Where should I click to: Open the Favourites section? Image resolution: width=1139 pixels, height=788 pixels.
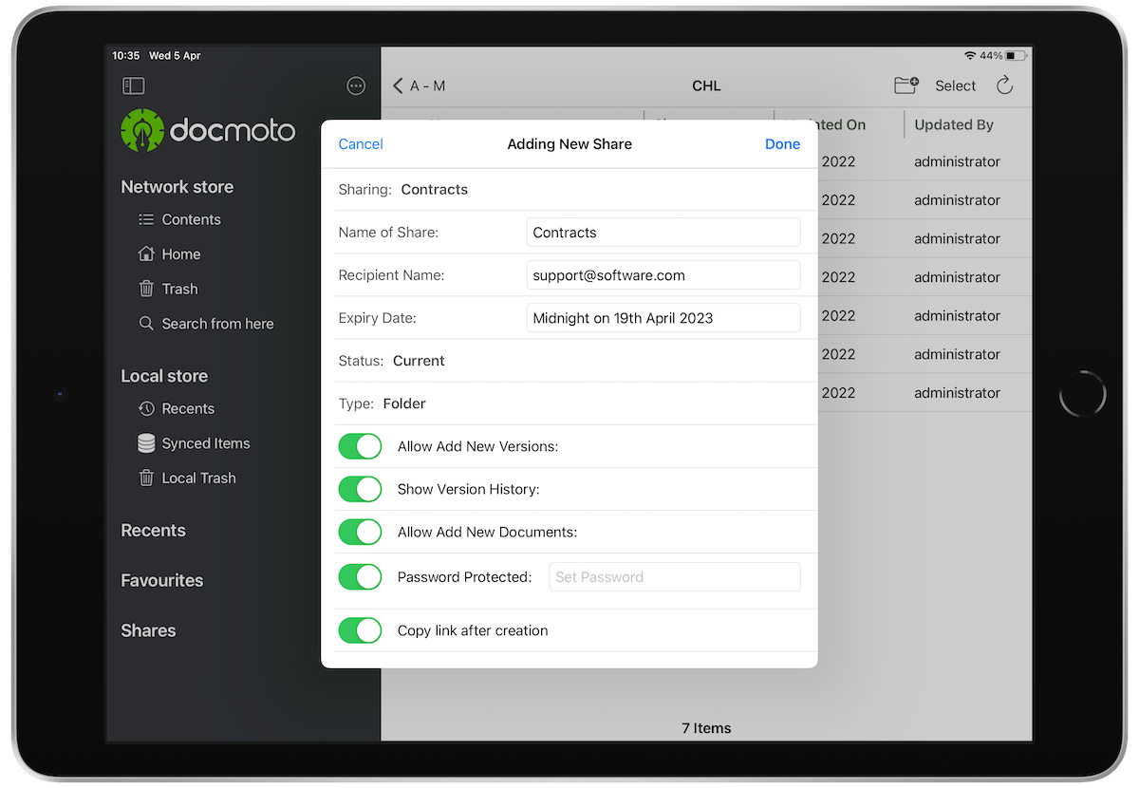(x=161, y=580)
